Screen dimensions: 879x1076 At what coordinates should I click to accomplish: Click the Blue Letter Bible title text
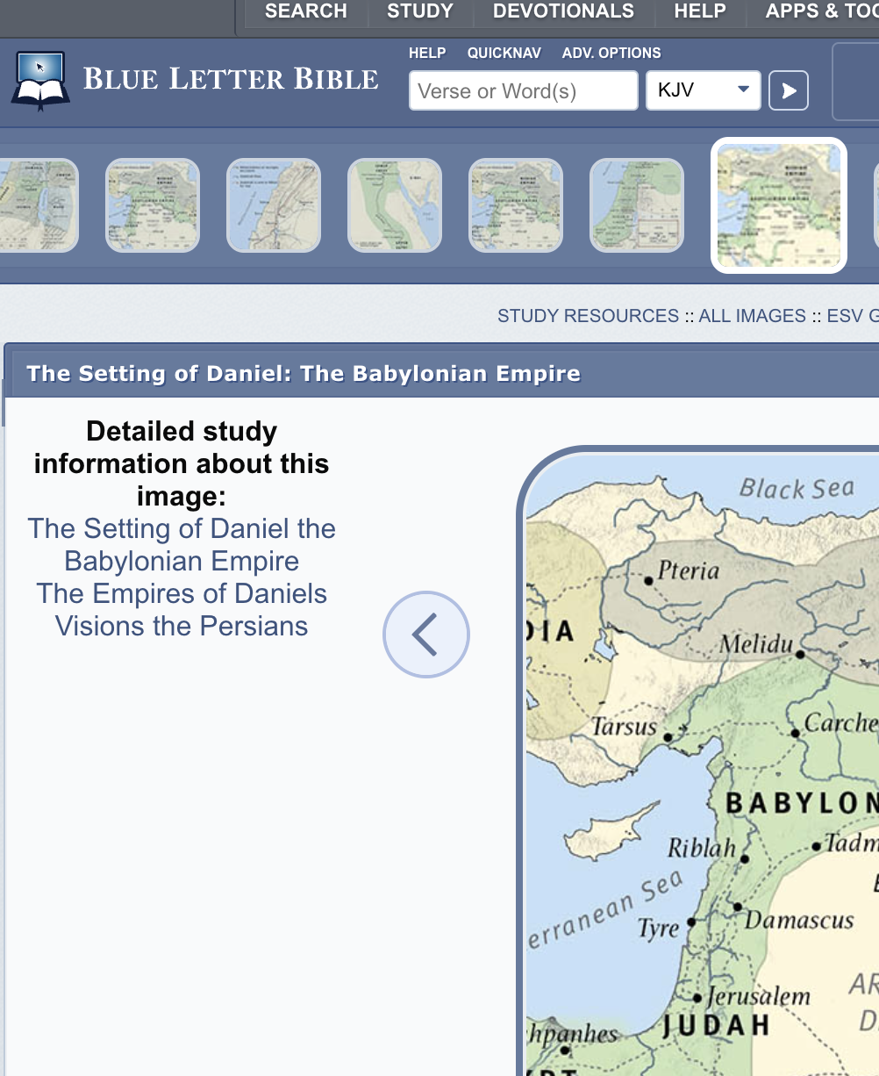coord(232,79)
